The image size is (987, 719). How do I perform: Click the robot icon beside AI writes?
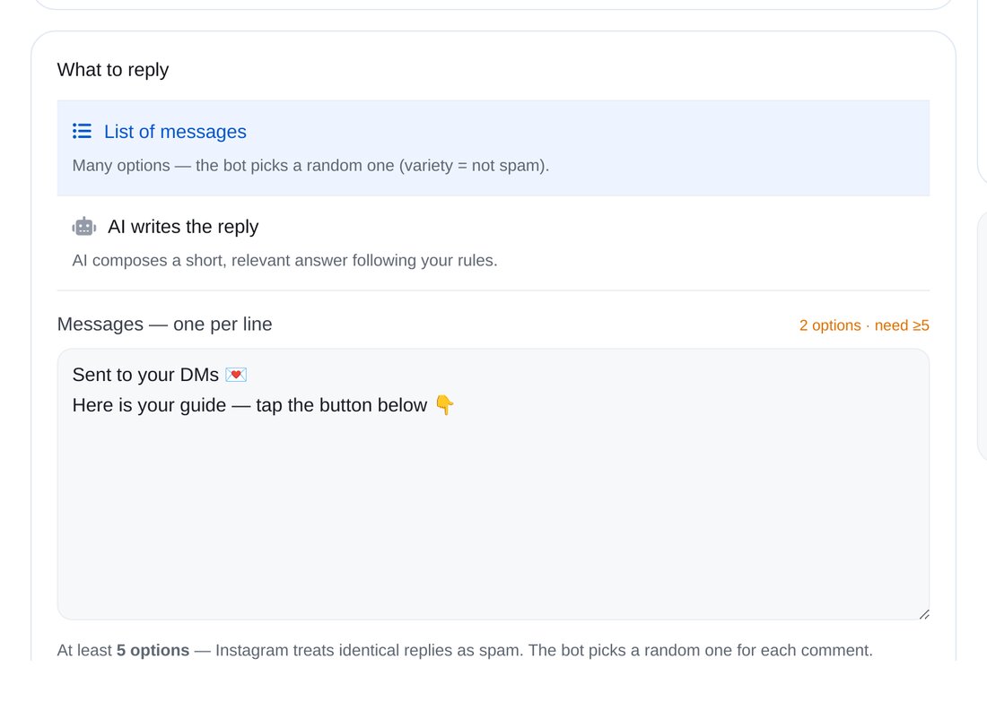(83, 227)
